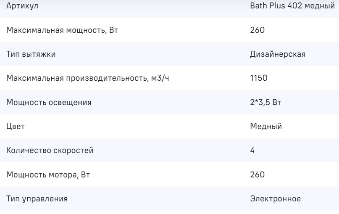
Task: Select the speed count value 4
Action: [252, 150]
